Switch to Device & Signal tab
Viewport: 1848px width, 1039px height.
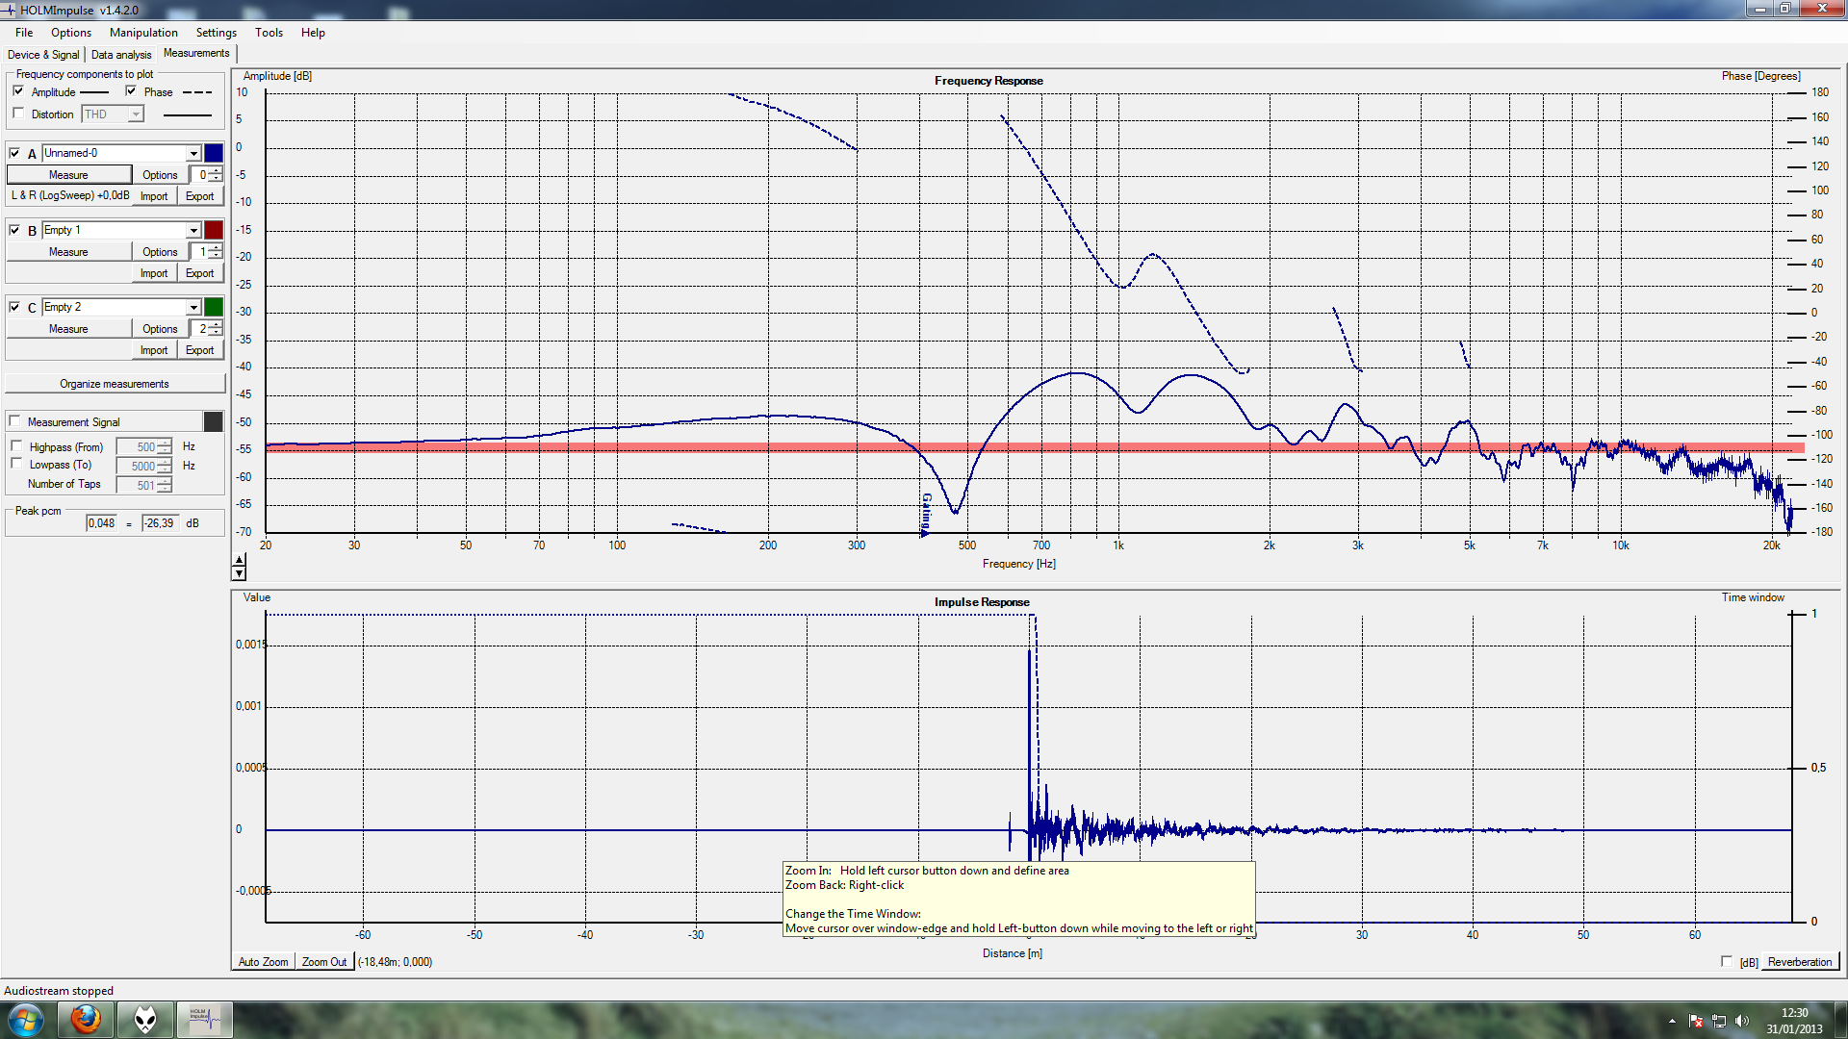click(x=43, y=55)
